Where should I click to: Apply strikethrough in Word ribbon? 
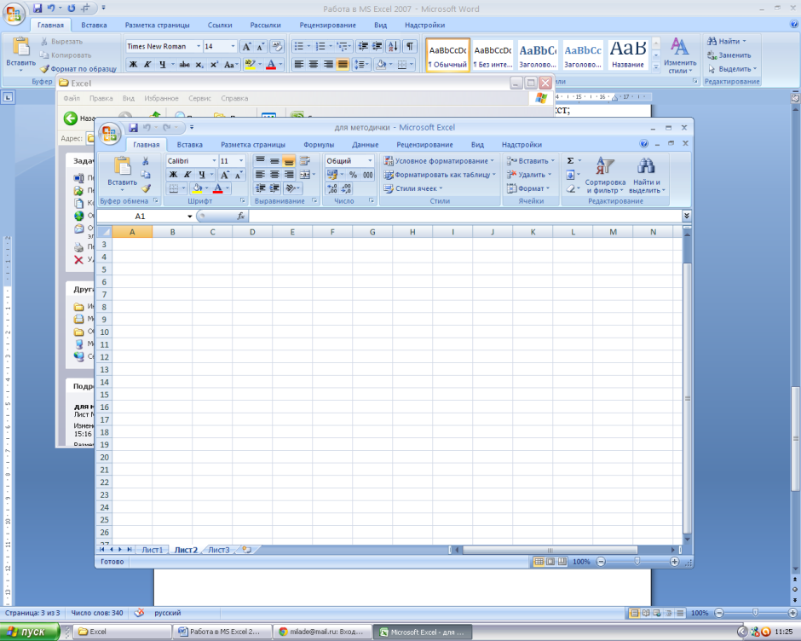pos(184,65)
